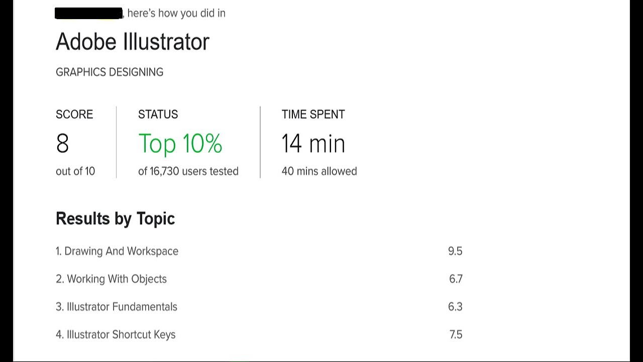
Task: Select the "40 mins allowed" text
Action: click(x=319, y=171)
